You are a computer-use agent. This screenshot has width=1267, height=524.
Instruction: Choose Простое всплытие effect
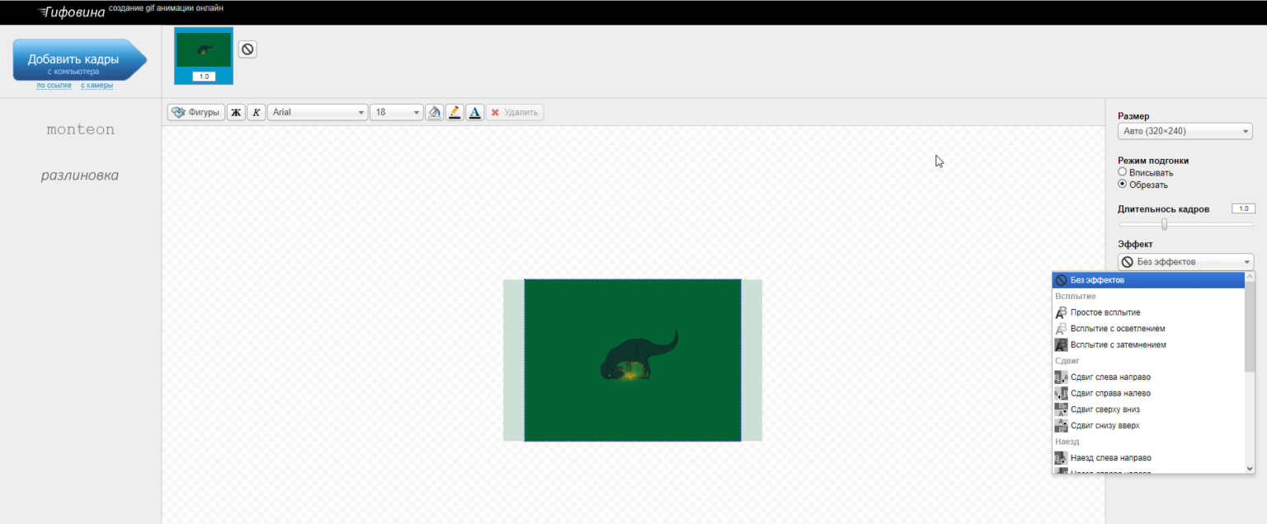[1105, 312]
